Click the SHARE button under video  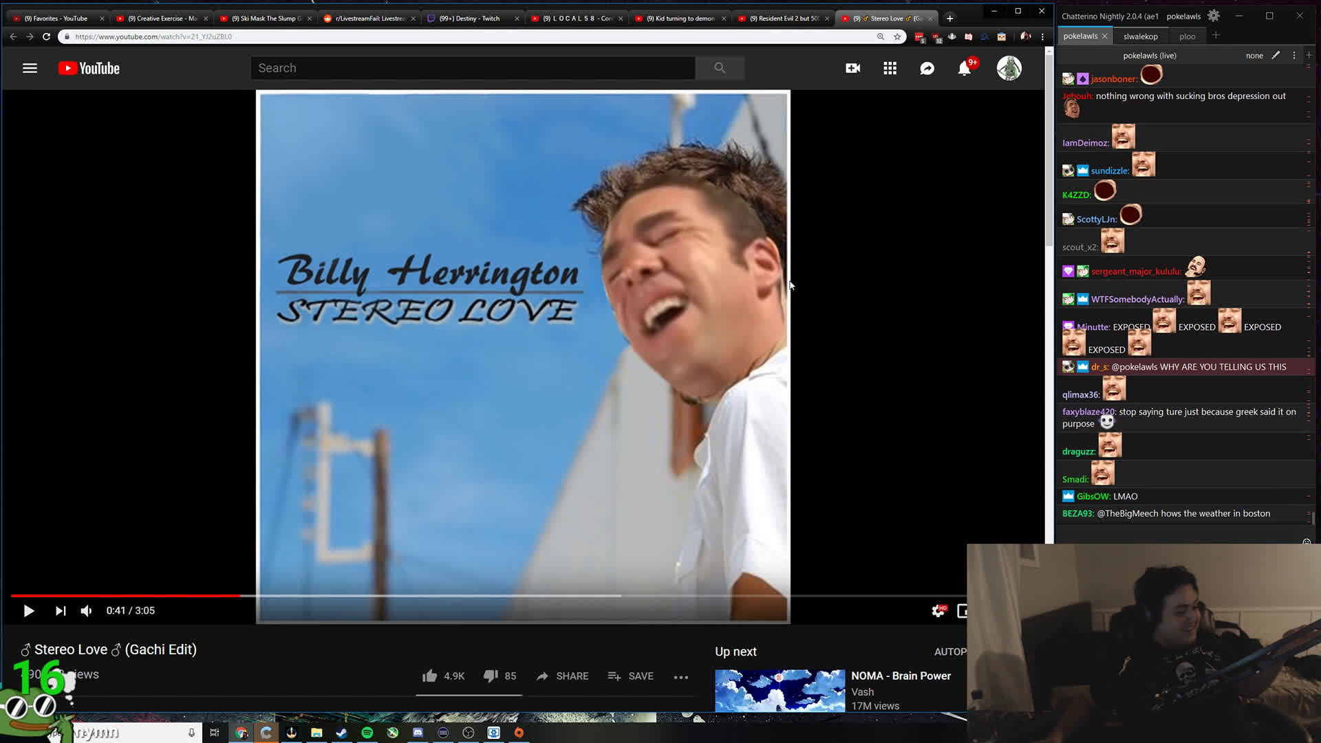563,676
